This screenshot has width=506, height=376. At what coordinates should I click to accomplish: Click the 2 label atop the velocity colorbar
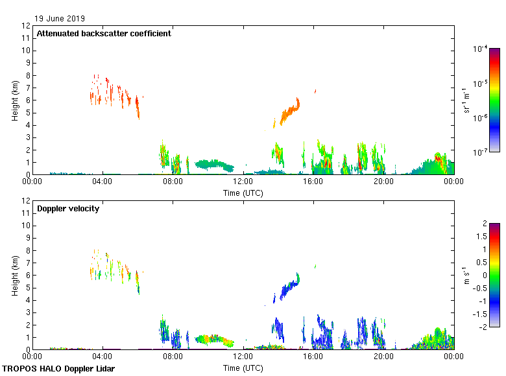(484, 224)
